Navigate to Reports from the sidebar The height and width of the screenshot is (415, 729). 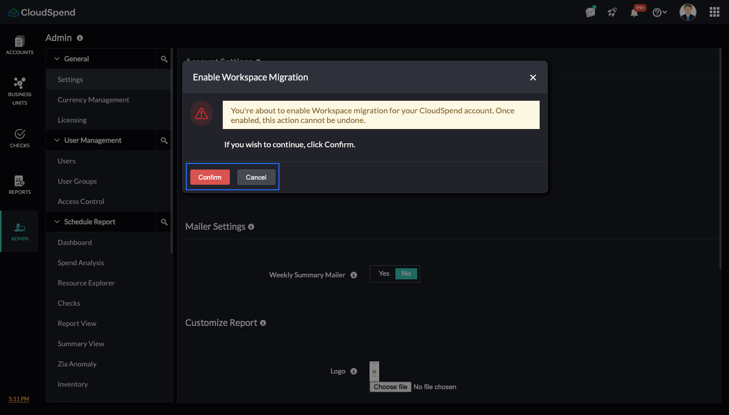pyautogui.click(x=19, y=185)
